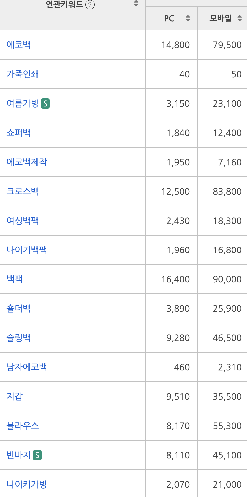
Task: Open the 에코백 keyword link
Action: tap(19, 45)
